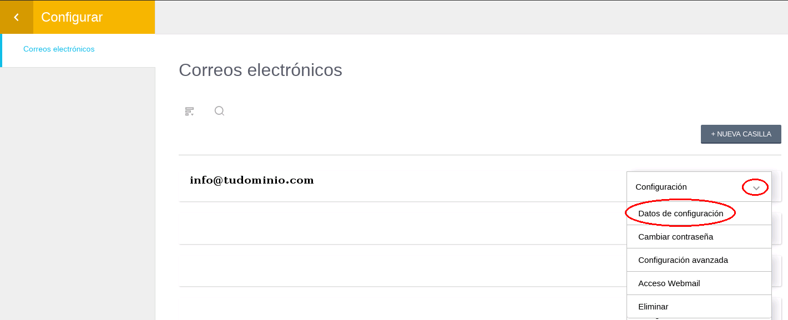Screen dimensions: 788x320
Task: Click the Configurar header title
Action: (72, 17)
